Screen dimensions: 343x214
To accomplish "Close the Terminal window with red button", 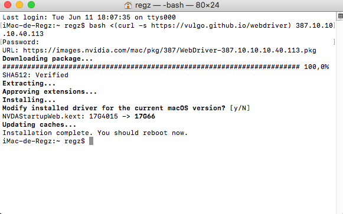I will 8,5.
